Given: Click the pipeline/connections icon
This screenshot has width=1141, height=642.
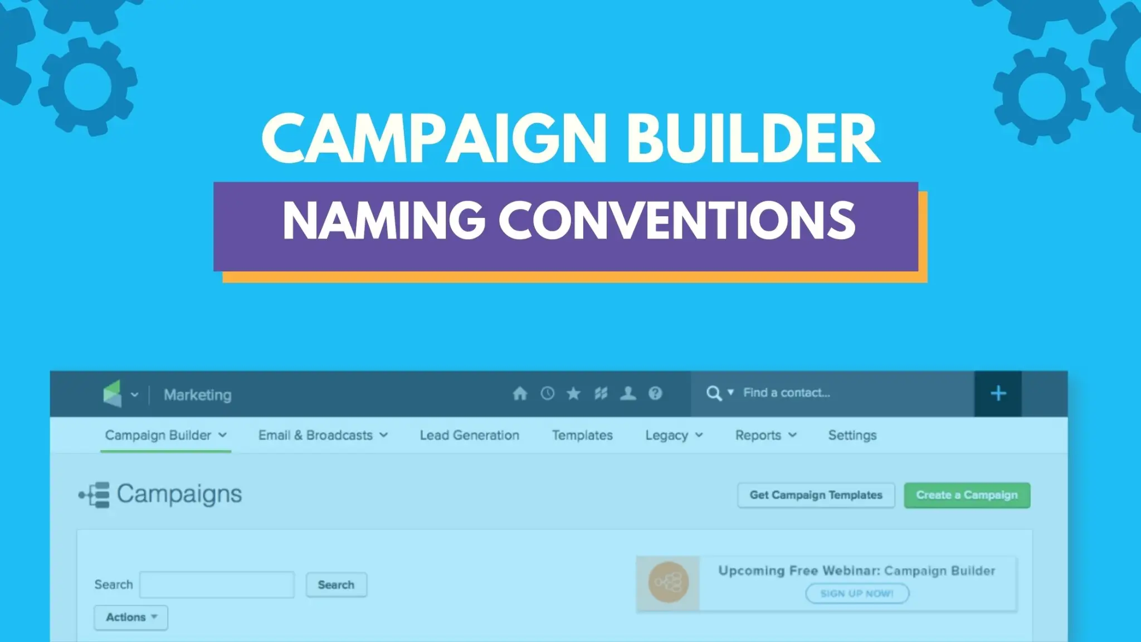Looking at the screenshot, I should [600, 393].
